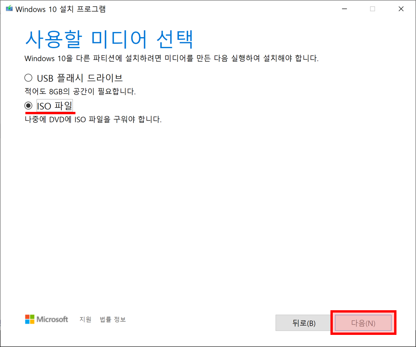Click the Windows 10 설치 프로그램 title text
416x347 pixels.
click(x=61, y=9)
